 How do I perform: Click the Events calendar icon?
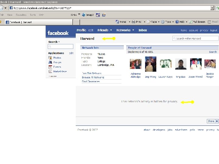(50, 67)
